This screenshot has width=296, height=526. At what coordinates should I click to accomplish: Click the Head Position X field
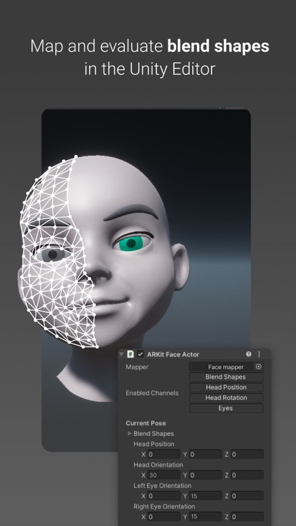click(164, 454)
